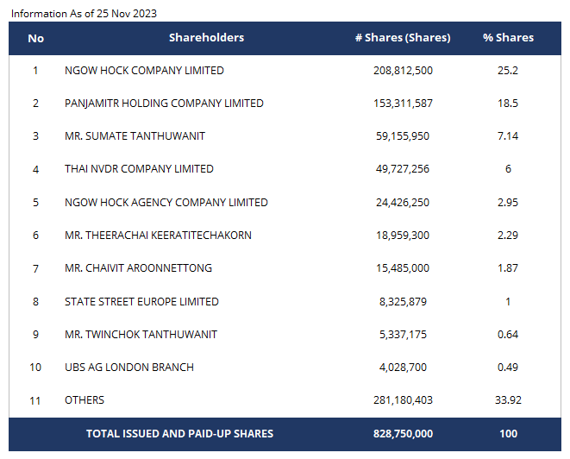Click the No column header
Screen dimensions: 570x459
pos(35,38)
